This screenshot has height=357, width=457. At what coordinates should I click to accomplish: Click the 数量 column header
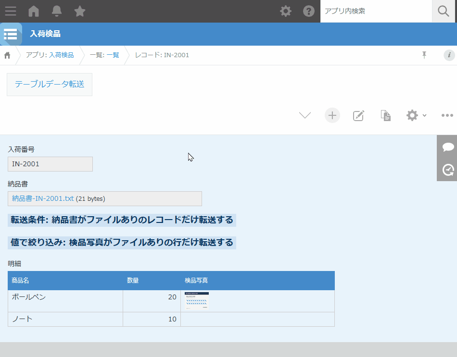click(x=152, y=281)
